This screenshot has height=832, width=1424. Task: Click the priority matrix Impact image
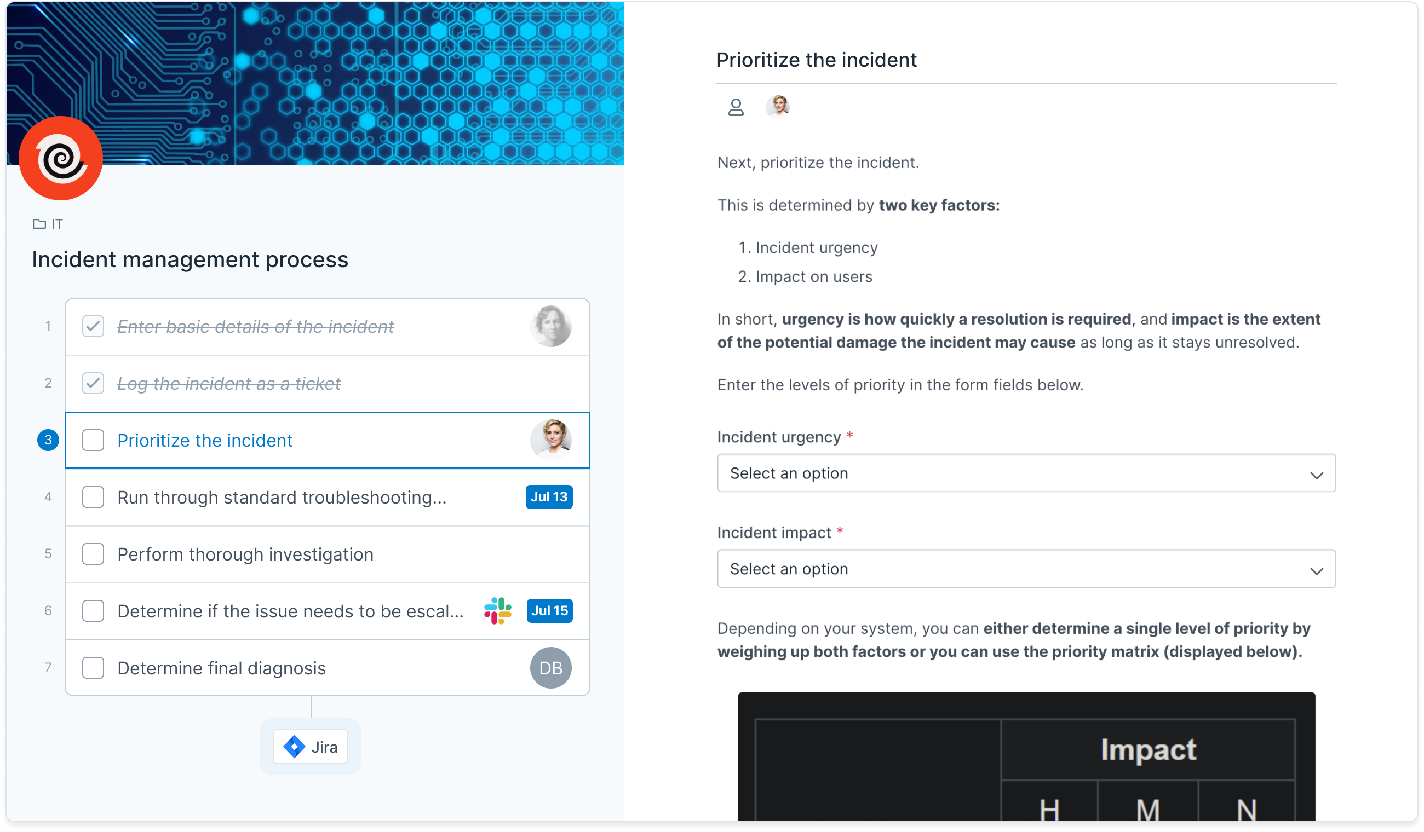[1027, 757]
